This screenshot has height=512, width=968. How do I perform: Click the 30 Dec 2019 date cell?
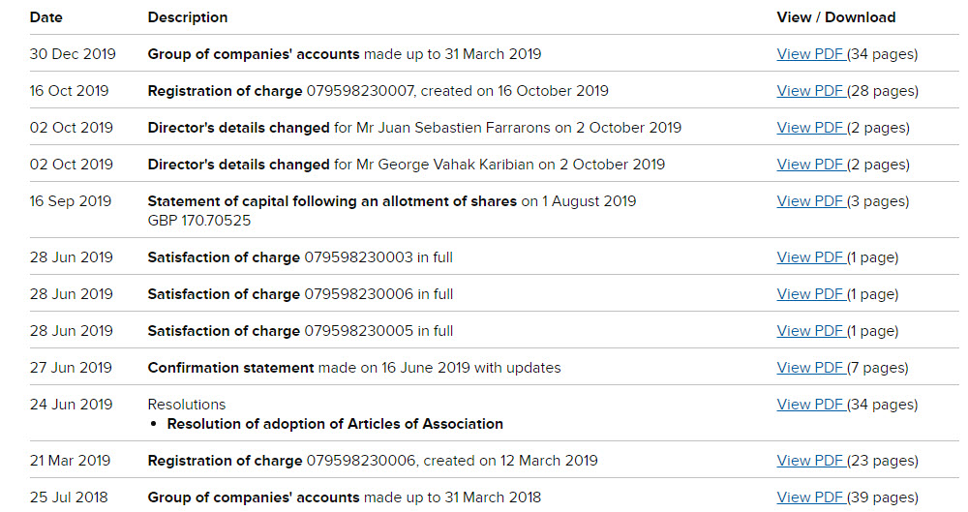coord(73,54)
